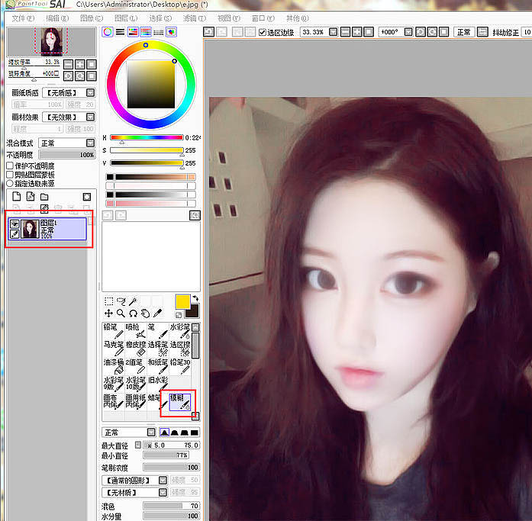532x521 pixels.
Task: Choose the 喷枪 airbrush tool
Action: click(136, 331)
